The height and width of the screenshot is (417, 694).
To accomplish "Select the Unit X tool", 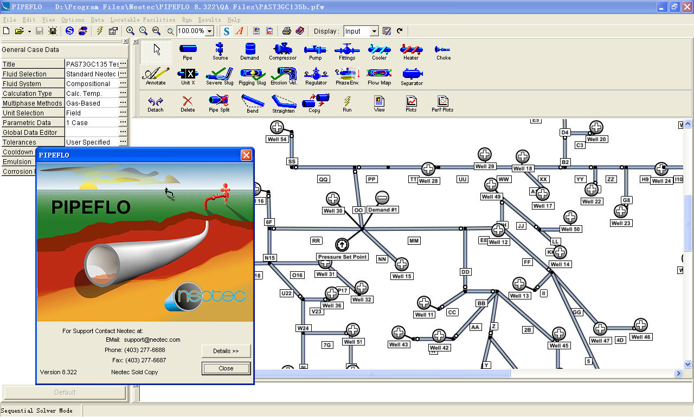I will (x=188, y=76).
